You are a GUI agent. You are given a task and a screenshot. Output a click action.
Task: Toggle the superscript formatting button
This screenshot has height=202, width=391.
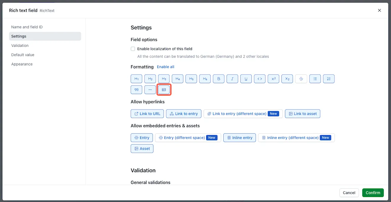click(x=273, y=79)
